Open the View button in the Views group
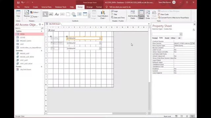Screen dimensions: 211x118 click(18, 14)
